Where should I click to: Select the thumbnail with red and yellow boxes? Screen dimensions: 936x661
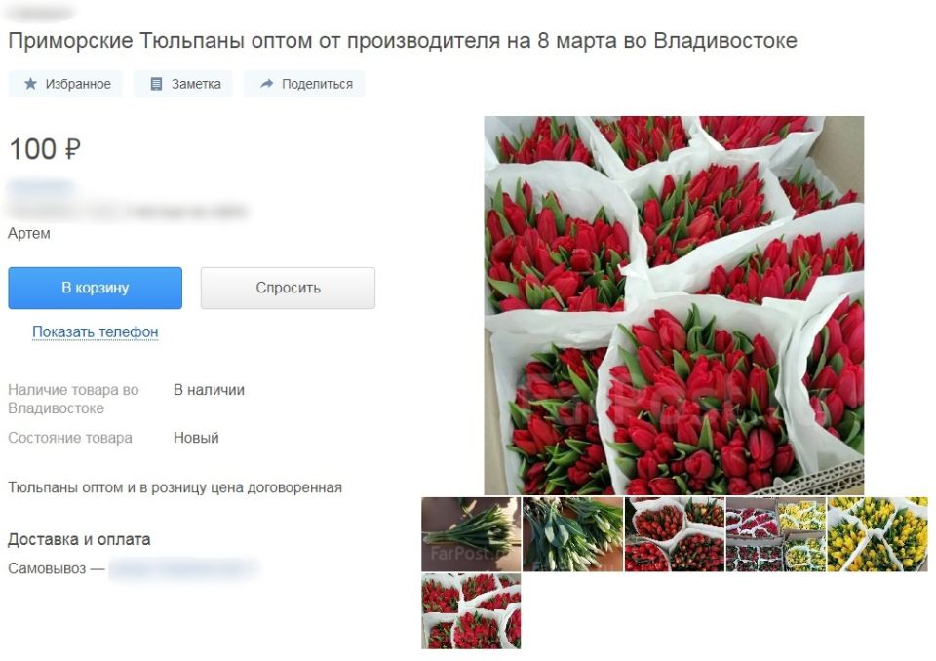click(x=775, y=534)
